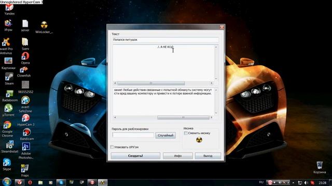Click upper text area's scroll-up arrow
332x186 pixels.
coord(216,47)
